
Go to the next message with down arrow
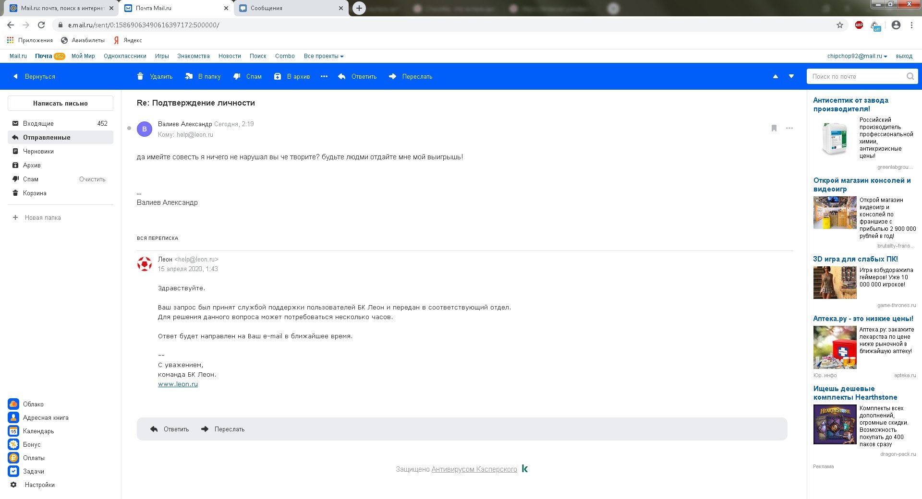click(791, 76)
